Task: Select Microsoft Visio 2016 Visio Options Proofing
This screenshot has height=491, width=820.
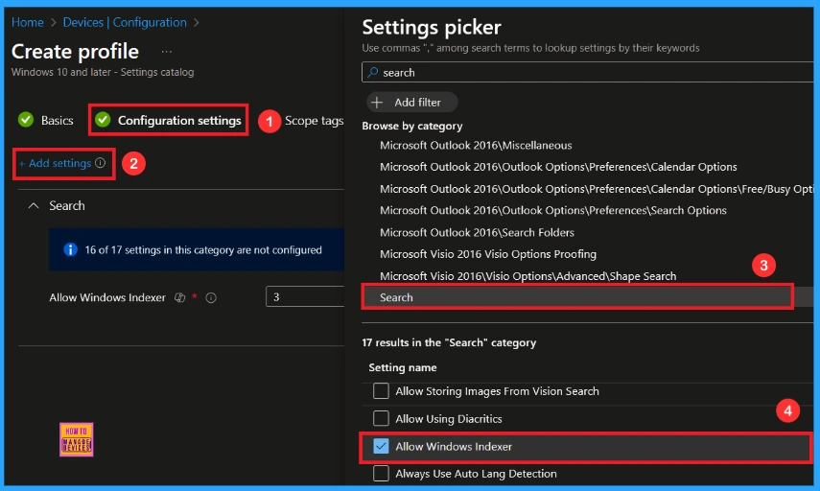Action: 488,254
